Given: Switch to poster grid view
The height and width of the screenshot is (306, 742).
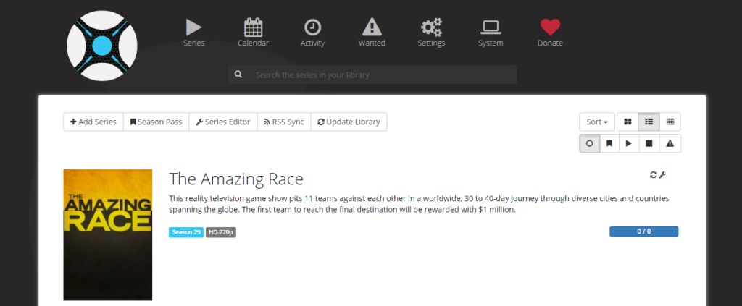Looking at the screenshot, I should [x=628, y=122].
